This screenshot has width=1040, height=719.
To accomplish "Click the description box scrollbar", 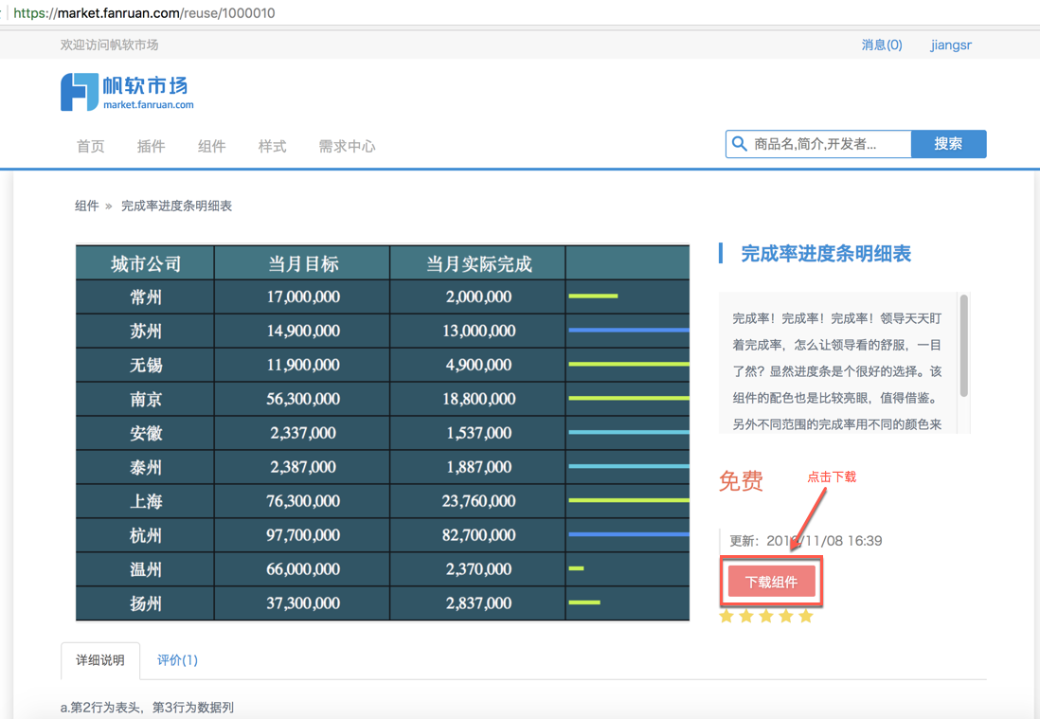I will (x=964, y=346).
